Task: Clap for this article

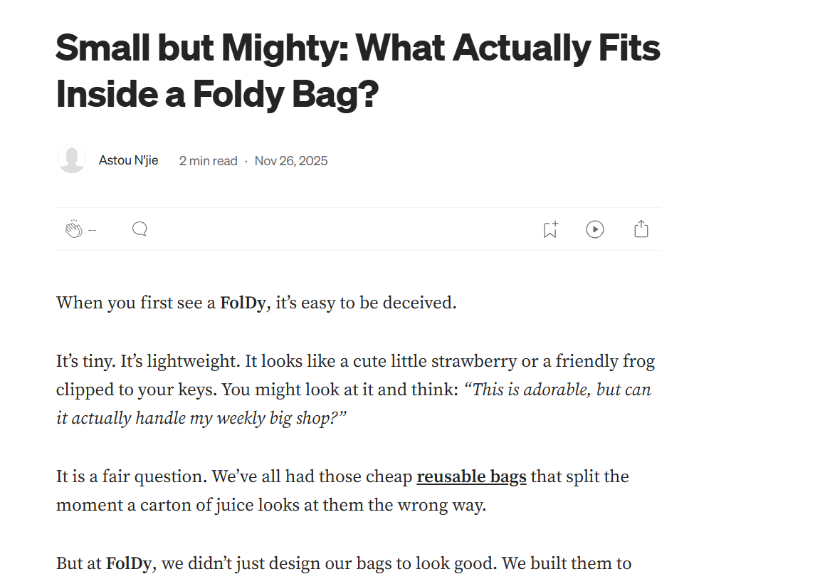Action: (73, 229)
